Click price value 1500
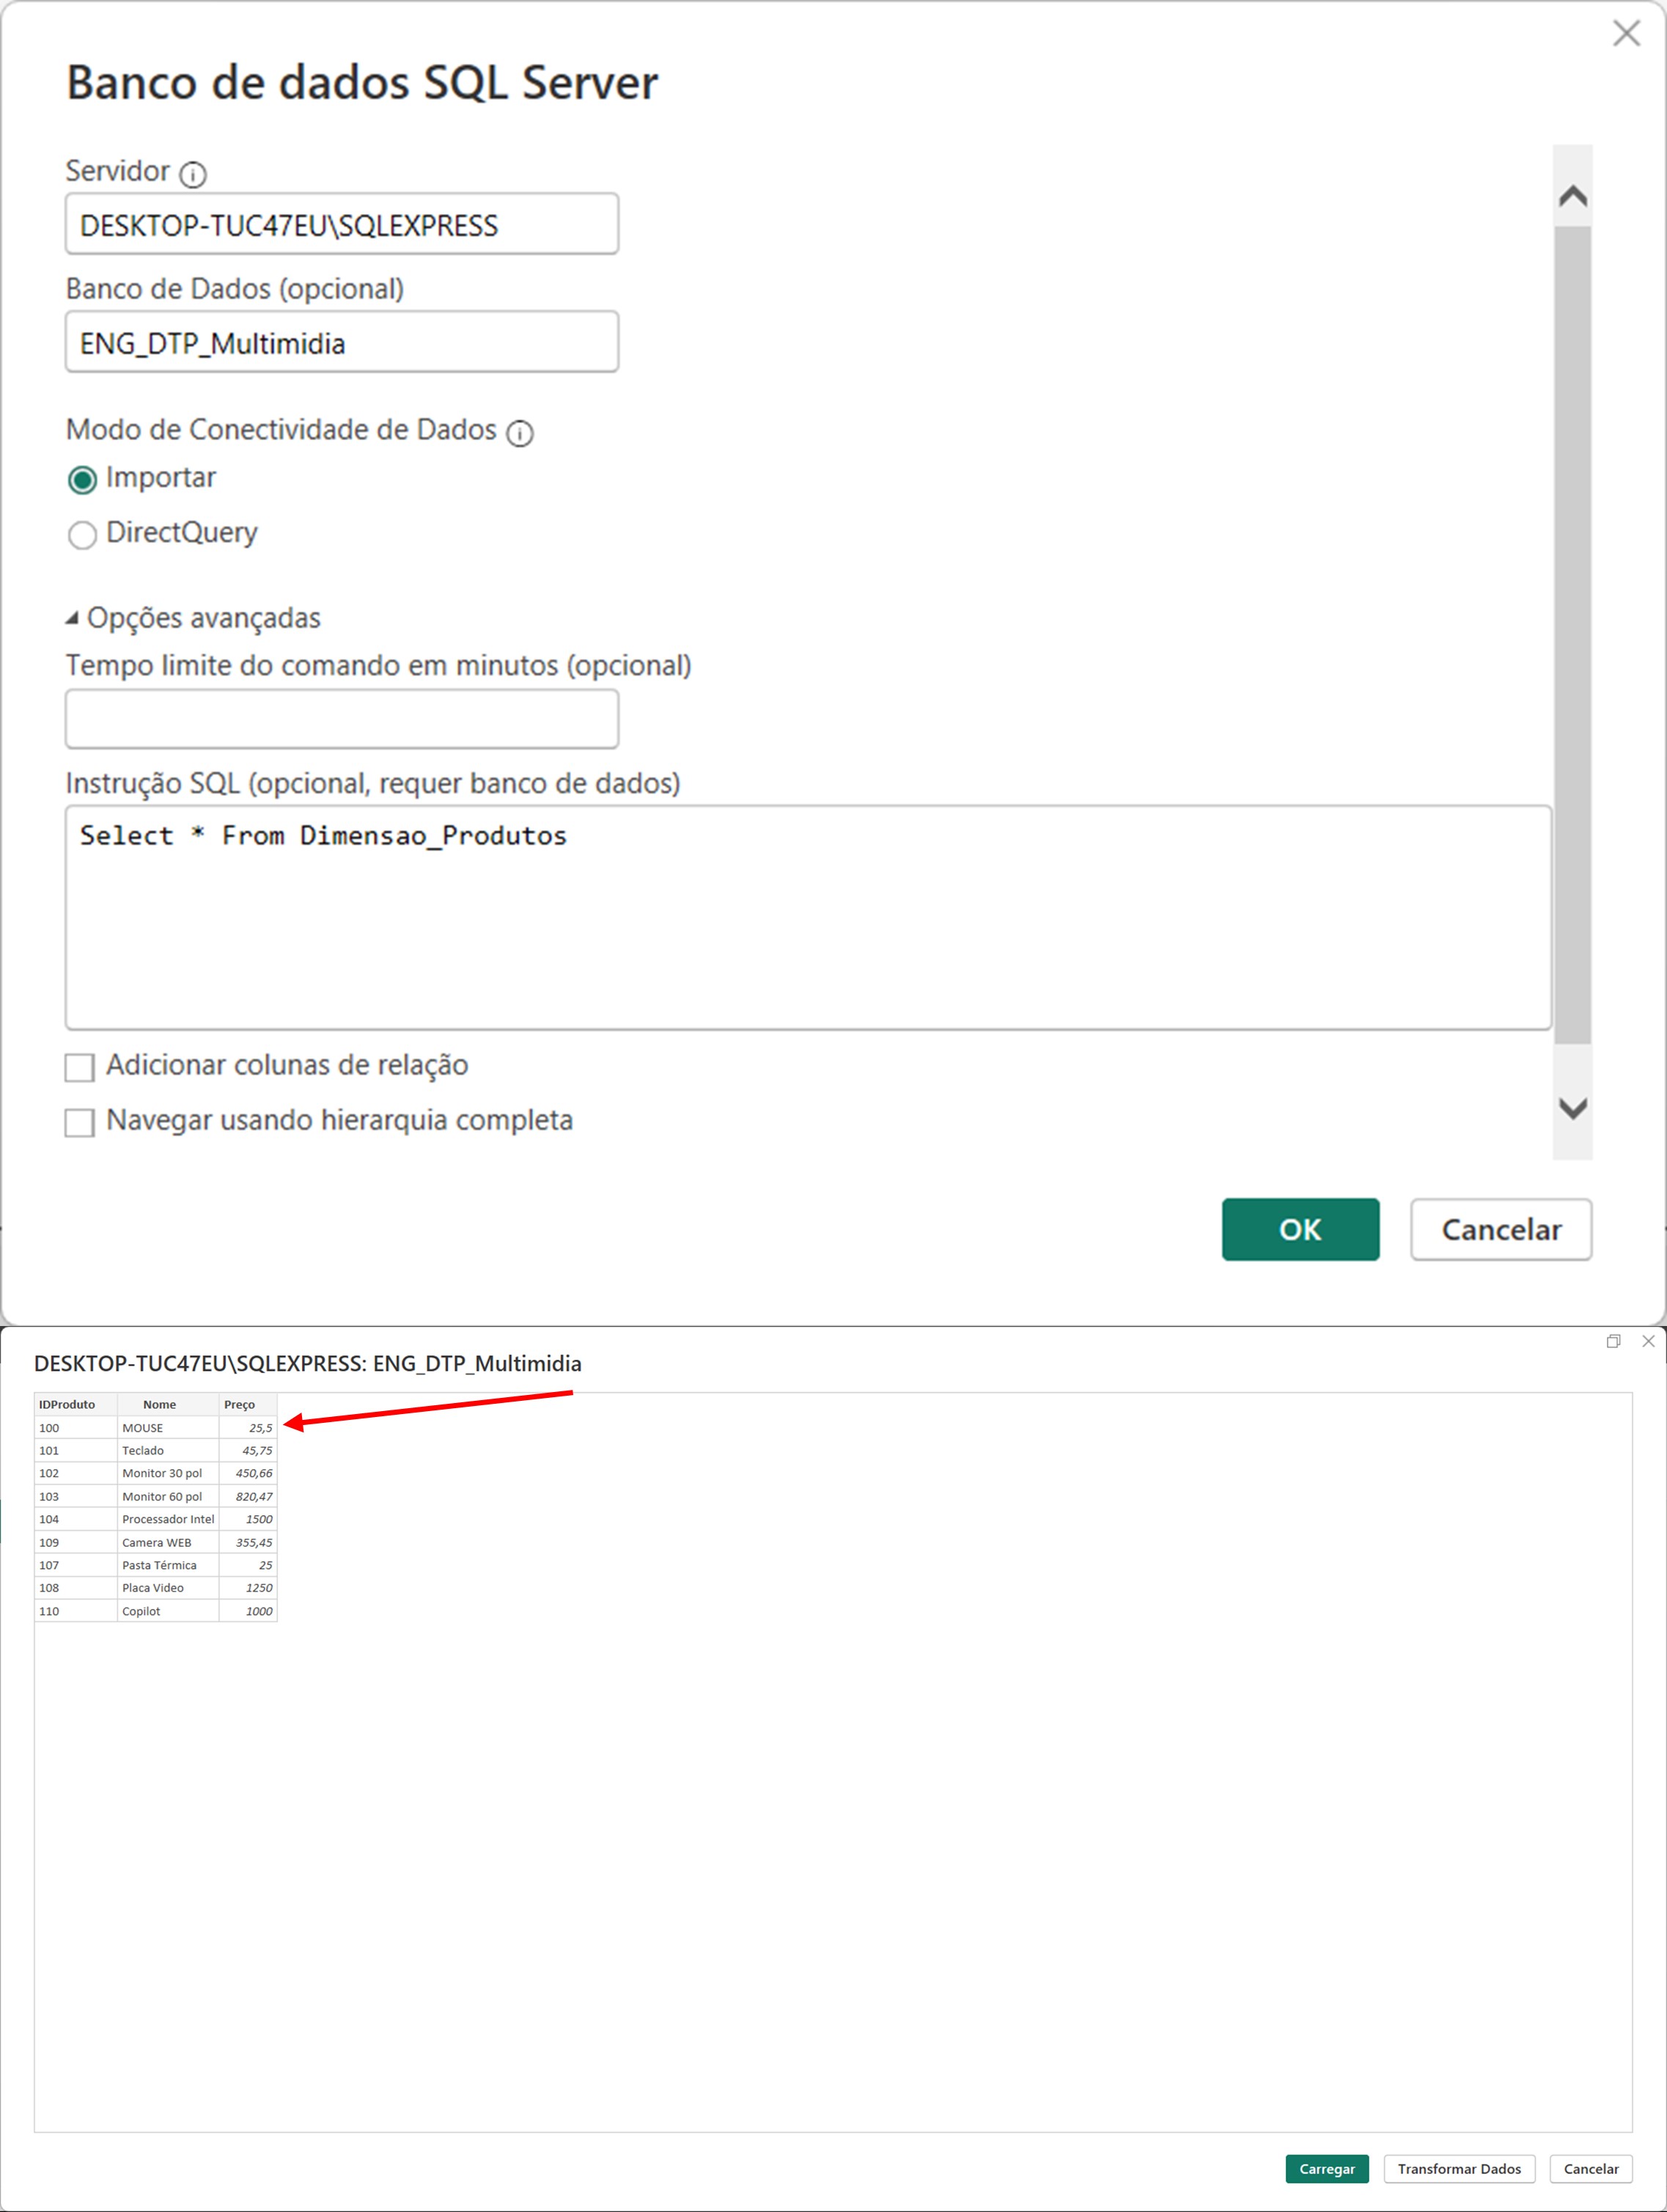The image size is (1667, 2212). click(248, 1519)
